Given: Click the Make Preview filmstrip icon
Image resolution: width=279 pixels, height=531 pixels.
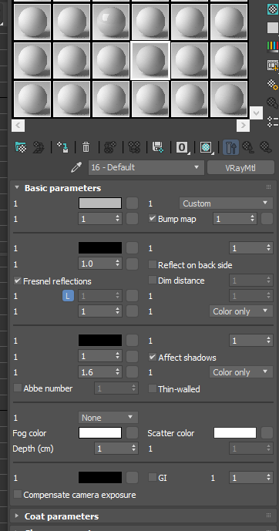Looking at the screenshot, I should click(273, 65).
